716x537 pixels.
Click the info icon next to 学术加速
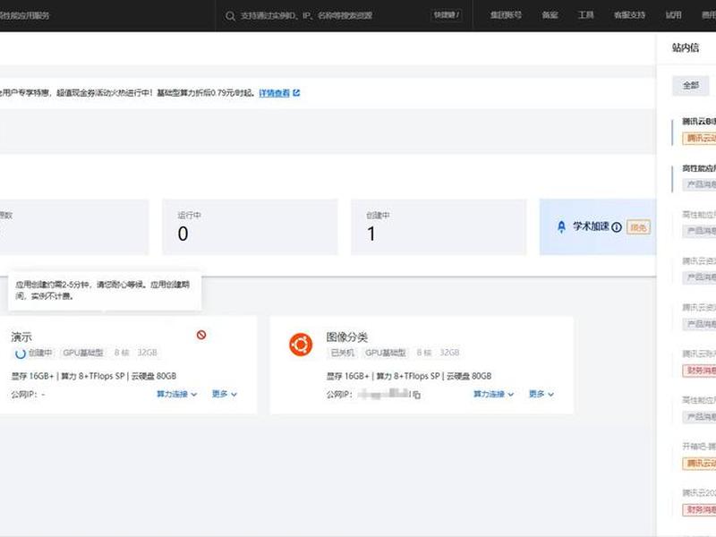[617, 227]
